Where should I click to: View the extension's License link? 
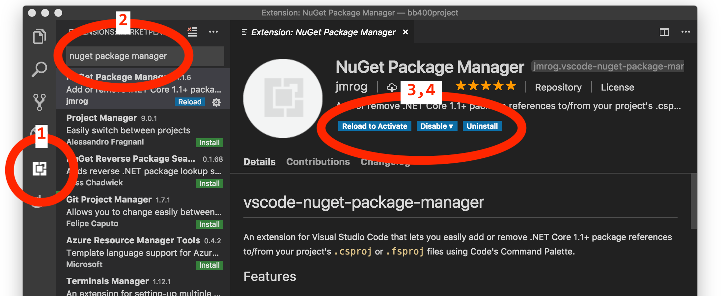(617, 87)
